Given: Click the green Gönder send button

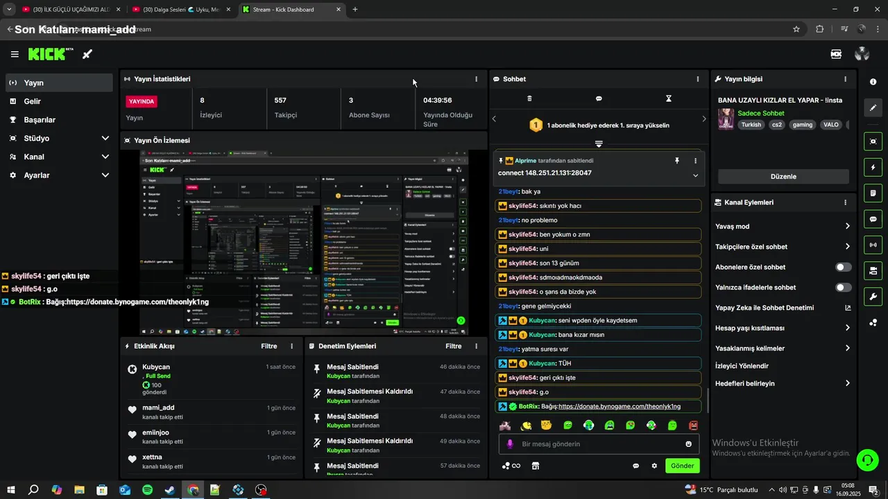Looking at the screenshot, I should pos(682,466).
